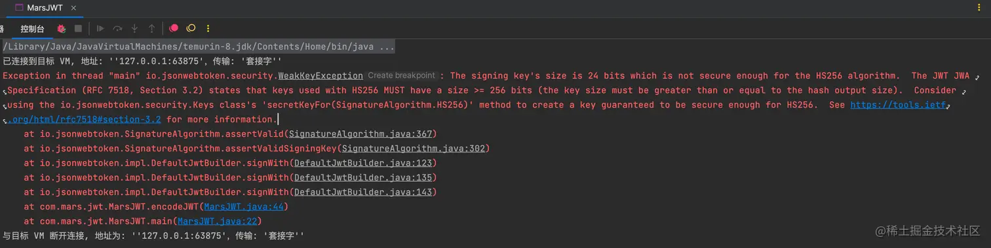The height and width of the screenshot is (248, 991).
Task: Open DefaultJwtBuilder.java:143 stack link
Action: click(363, 192)
